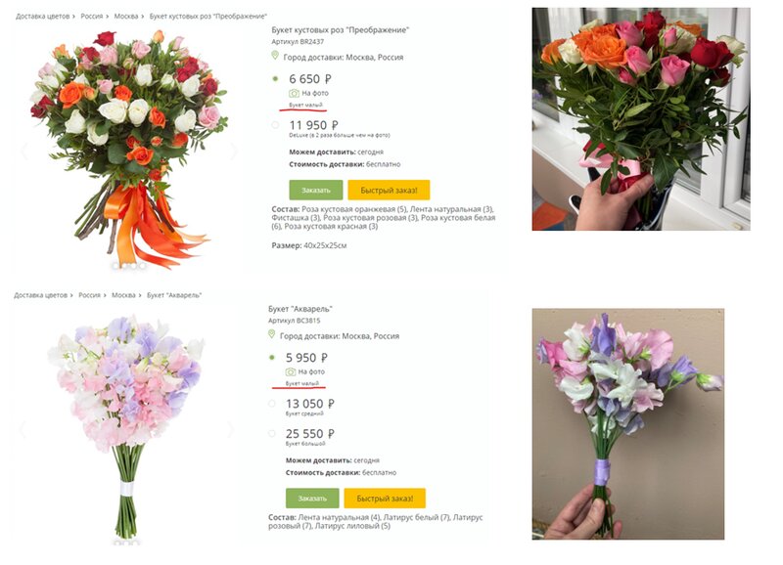Choose the 13 050 ₽ medium bouquet option

(272, 404)
